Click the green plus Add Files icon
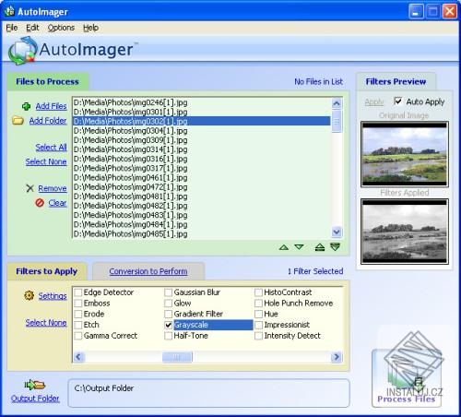 pyautogui.click(x=26, y=106)
